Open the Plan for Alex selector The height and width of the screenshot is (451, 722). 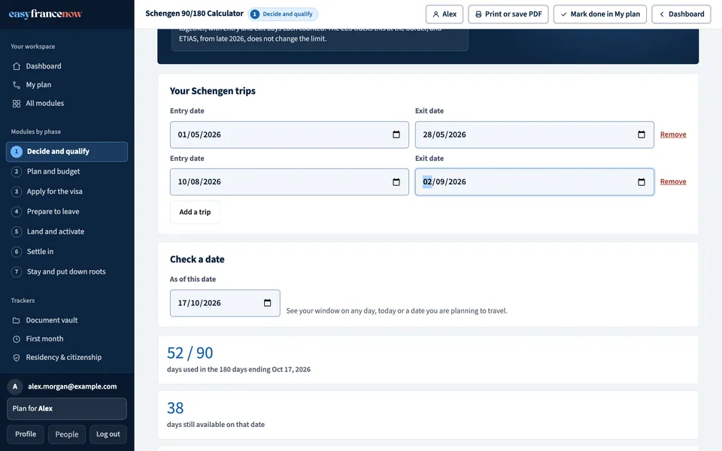point(67,409)
